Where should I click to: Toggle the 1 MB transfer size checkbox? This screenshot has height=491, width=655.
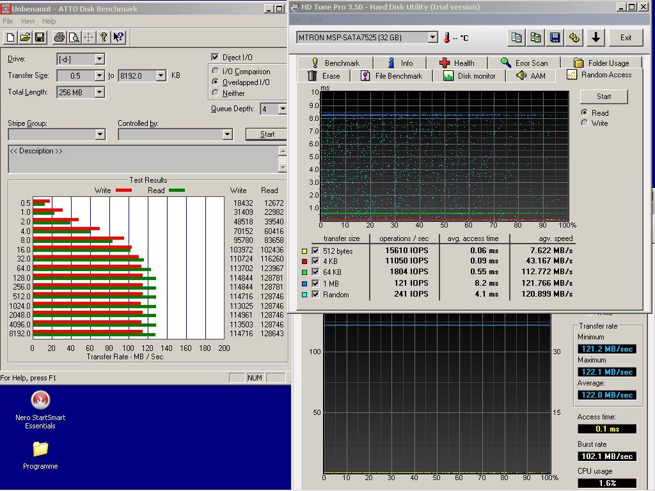point(316,283)
